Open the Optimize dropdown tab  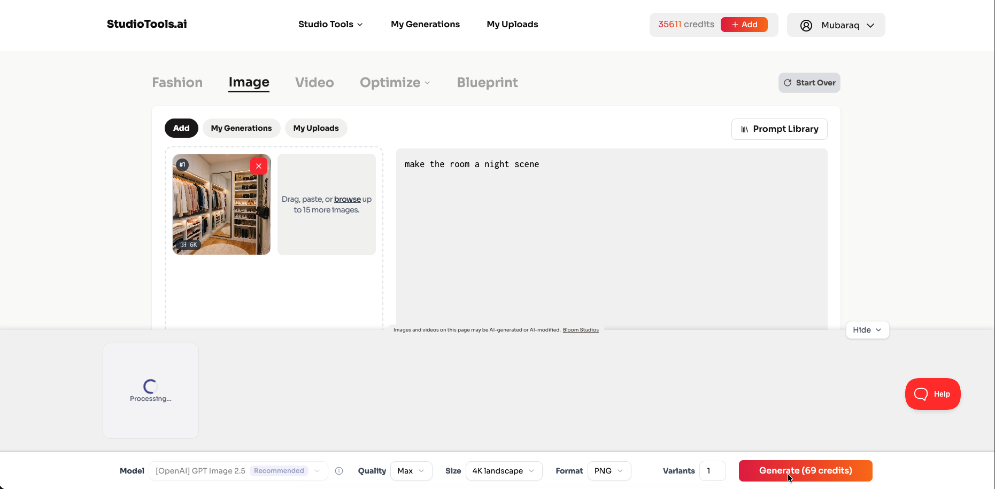point(395,83)
